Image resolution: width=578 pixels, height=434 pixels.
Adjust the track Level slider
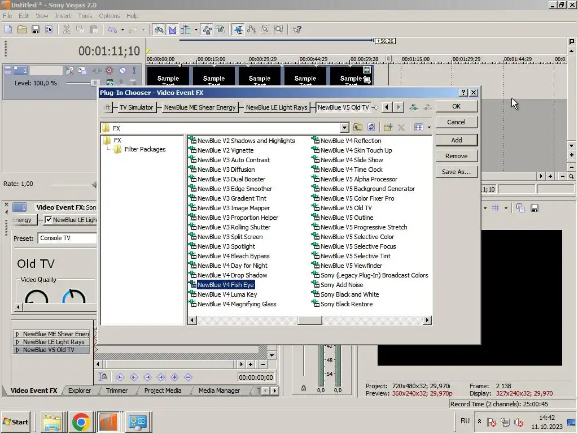point(95,83)
